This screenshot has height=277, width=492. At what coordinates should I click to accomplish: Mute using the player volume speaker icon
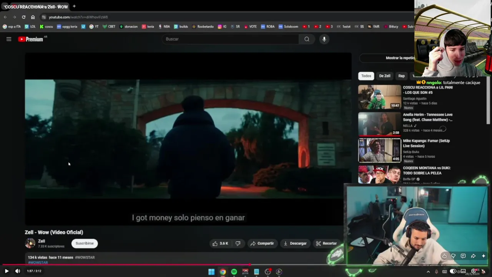18,271
